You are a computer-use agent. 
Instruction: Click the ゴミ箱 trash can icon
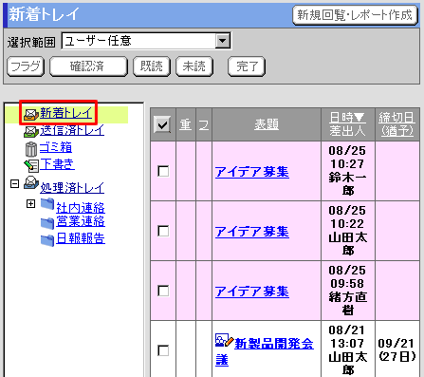[x=31, y=149]
